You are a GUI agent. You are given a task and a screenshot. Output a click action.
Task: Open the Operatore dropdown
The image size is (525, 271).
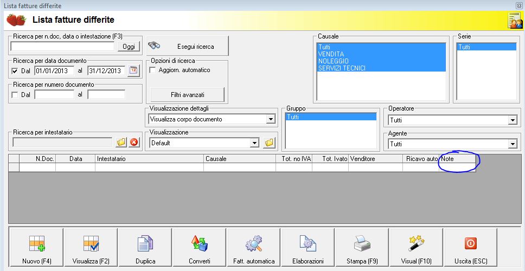(513, 120)
